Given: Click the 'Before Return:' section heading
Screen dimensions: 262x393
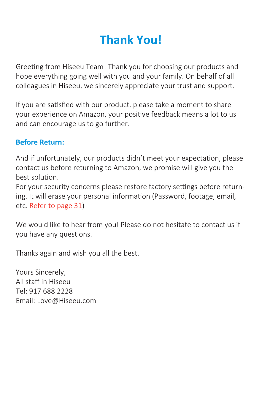Looking at the screenshot, I should tap(40, 142).
